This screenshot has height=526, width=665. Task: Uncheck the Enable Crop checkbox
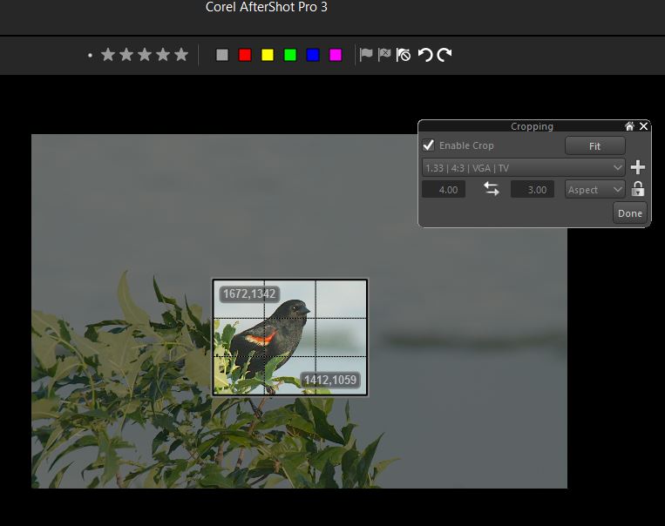pos(429,145)
